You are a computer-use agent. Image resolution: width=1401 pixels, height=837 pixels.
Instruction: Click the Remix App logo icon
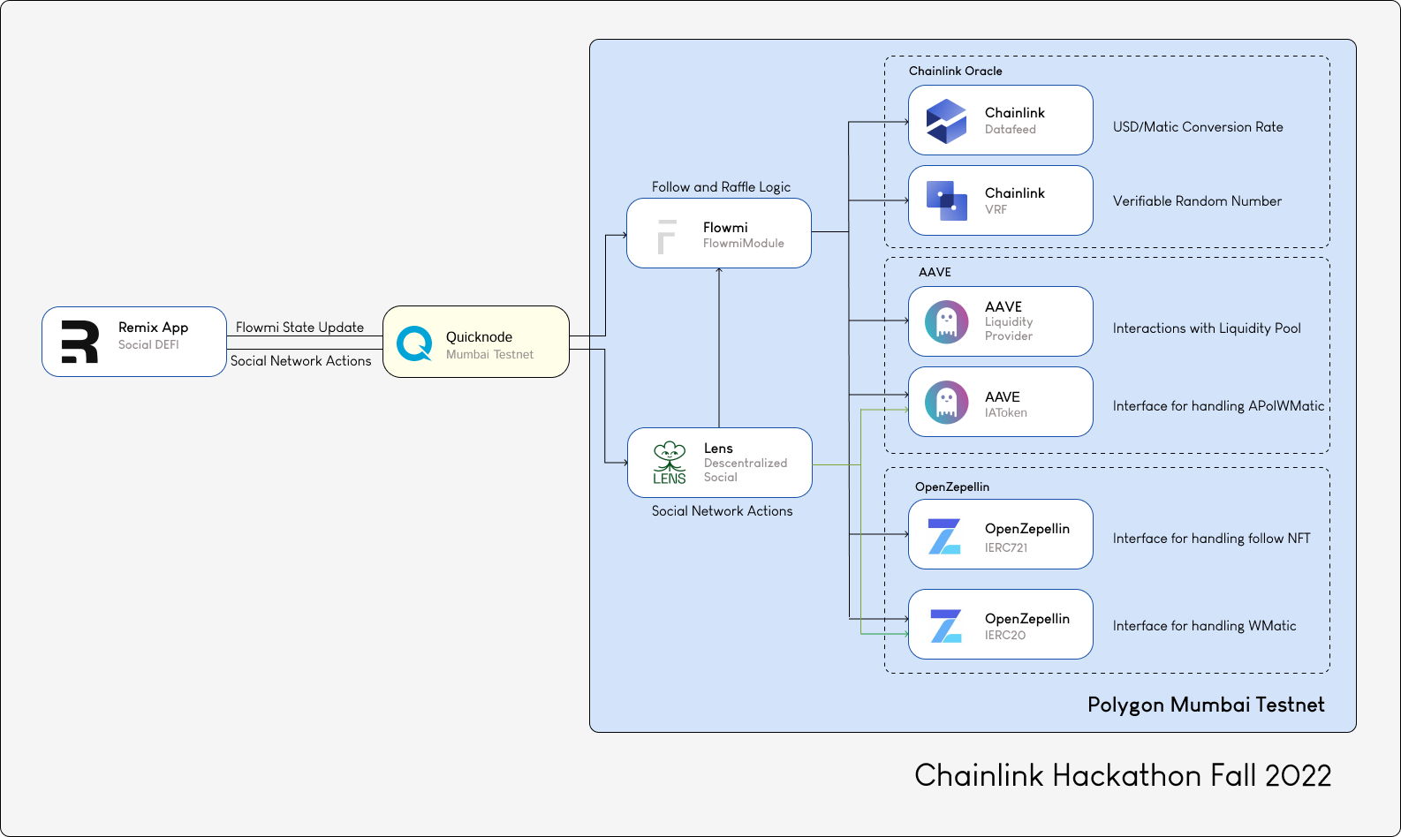click(x=80, y=342)
